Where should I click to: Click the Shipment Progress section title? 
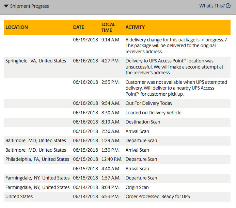(29, 6)
